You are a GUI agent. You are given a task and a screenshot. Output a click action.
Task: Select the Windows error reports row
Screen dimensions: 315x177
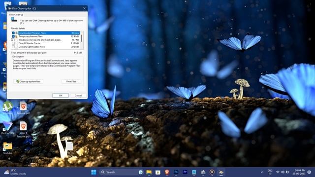pyautogui.click(x=46, y=40)
